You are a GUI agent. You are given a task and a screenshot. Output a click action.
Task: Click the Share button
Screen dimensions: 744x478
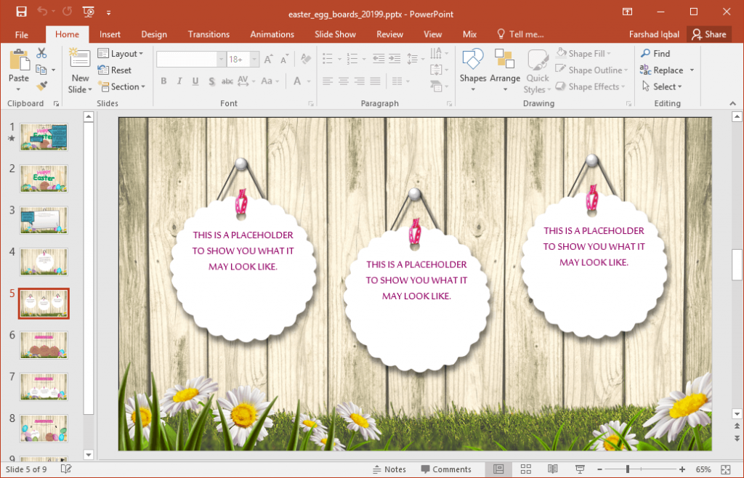coord(709,34)
